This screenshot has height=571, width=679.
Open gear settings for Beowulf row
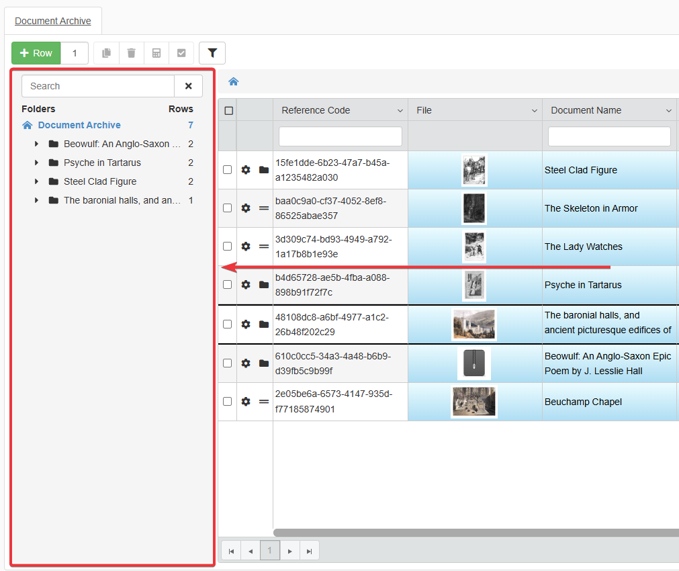coord(246,363)
